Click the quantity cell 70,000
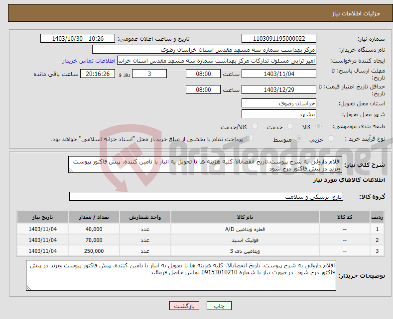The height and width of the screenshot is (319, 393). 94,240
